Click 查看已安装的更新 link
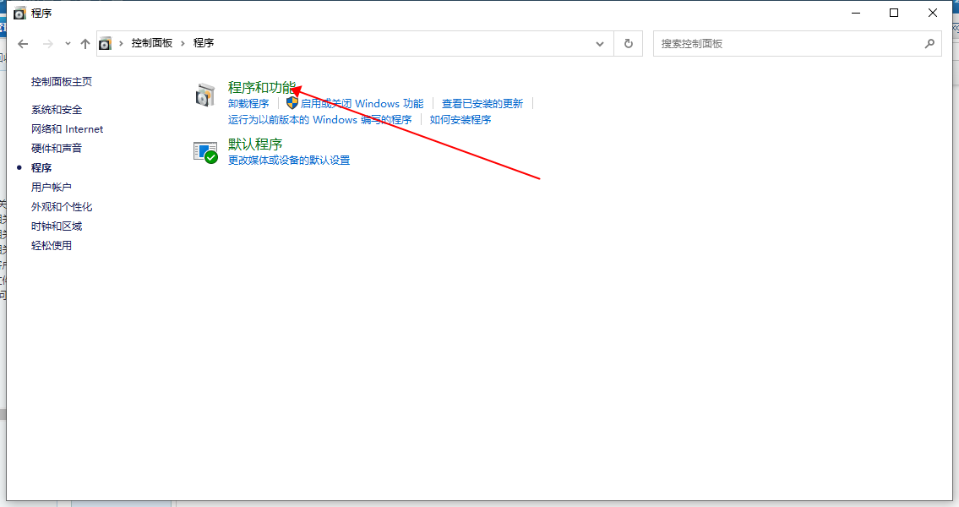 pyautogui.click(x=482, y=103)
